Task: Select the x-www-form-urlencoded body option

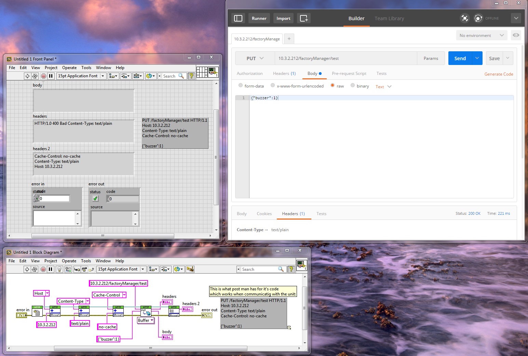Action: click(x=273, y=85)
